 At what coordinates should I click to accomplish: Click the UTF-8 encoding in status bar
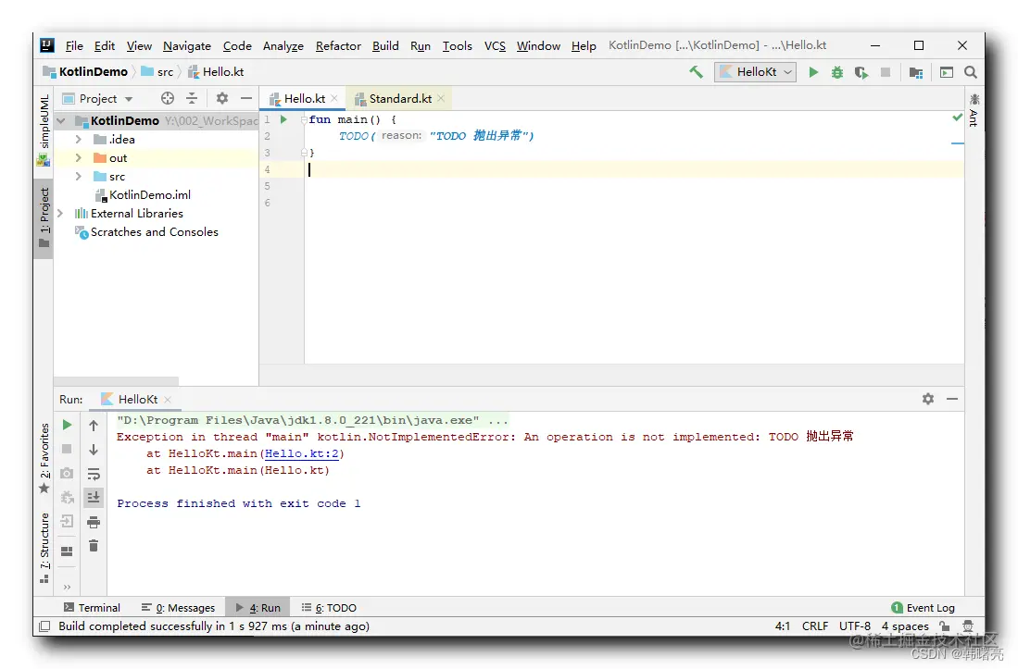pyautogui.click(x=854, y=626)
